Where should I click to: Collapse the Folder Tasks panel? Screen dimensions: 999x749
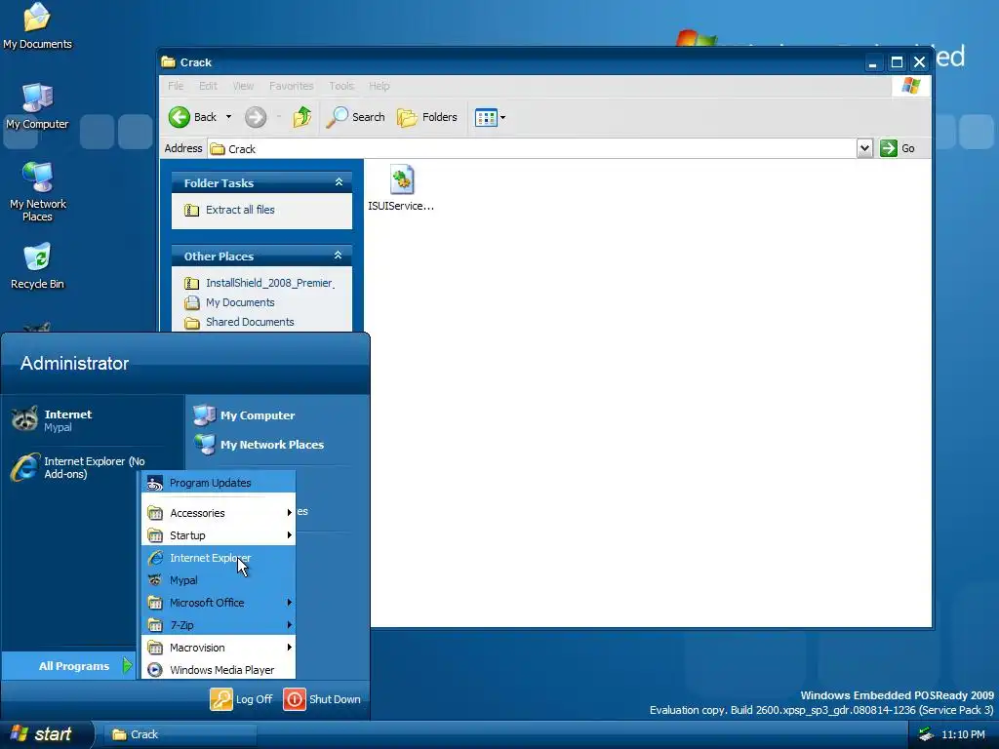point(339,182)
